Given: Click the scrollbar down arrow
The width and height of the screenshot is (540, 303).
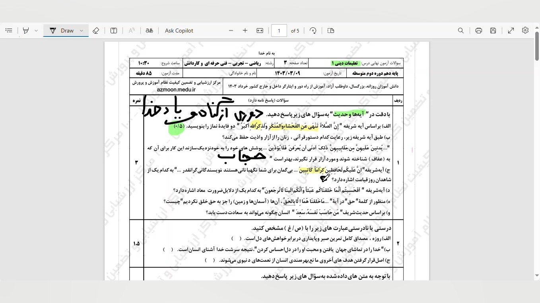Looking at the screenshot, I should pos(537,275).
